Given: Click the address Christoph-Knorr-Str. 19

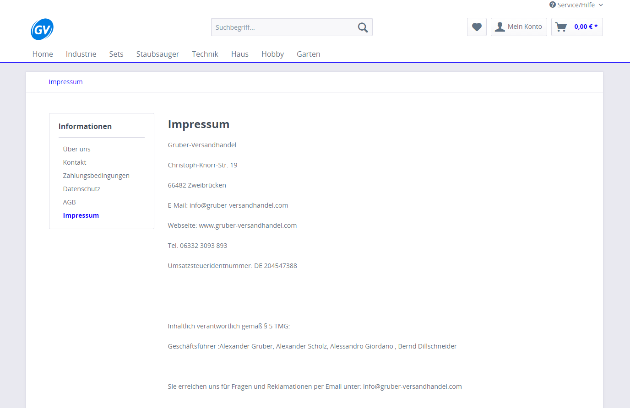Looking at the screenshot, I should [x=202, y=165].
